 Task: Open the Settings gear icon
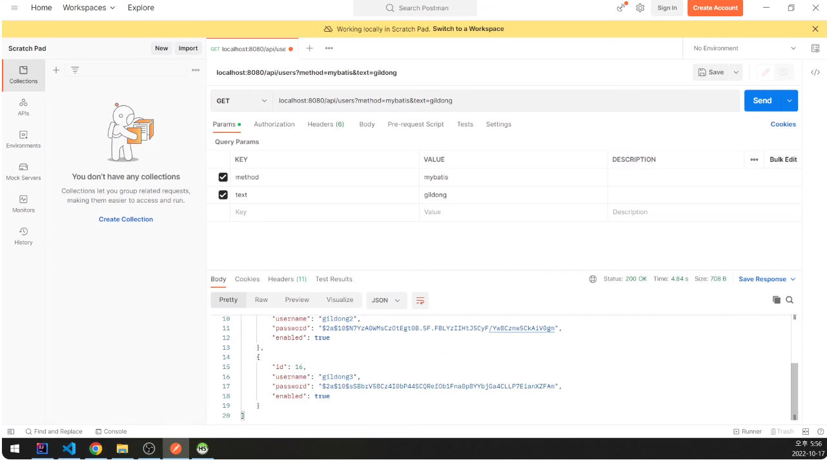(x=640, y=8)
